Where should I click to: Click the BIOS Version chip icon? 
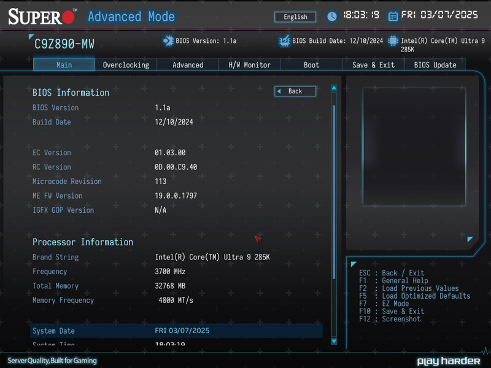(168, 41)
